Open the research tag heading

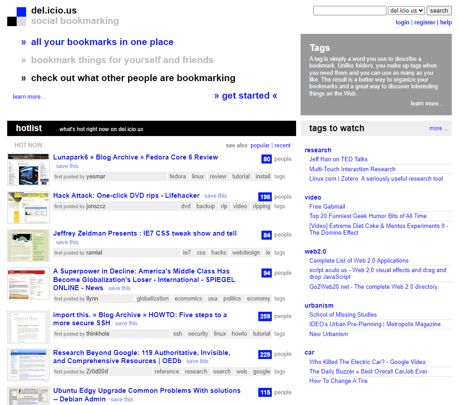pos(318,150)
